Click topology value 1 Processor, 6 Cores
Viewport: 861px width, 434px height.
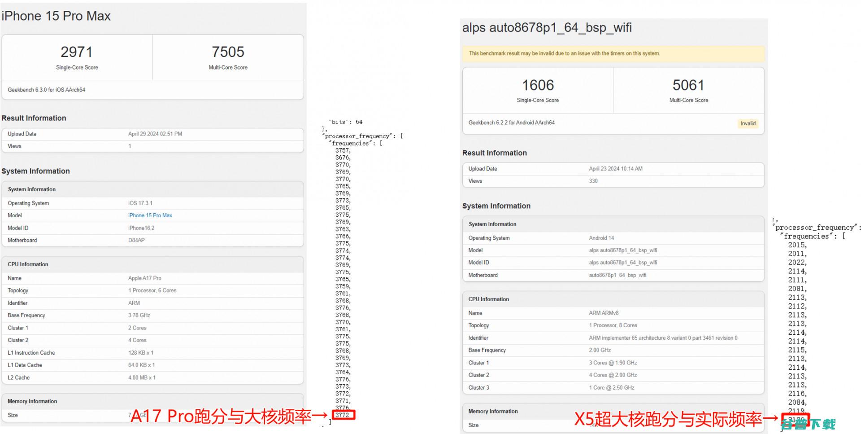point(152,290)
